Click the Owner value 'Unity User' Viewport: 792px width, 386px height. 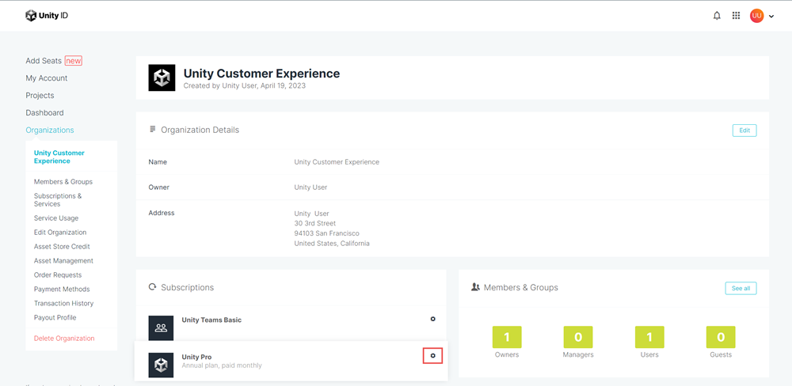tap(310, 187)
